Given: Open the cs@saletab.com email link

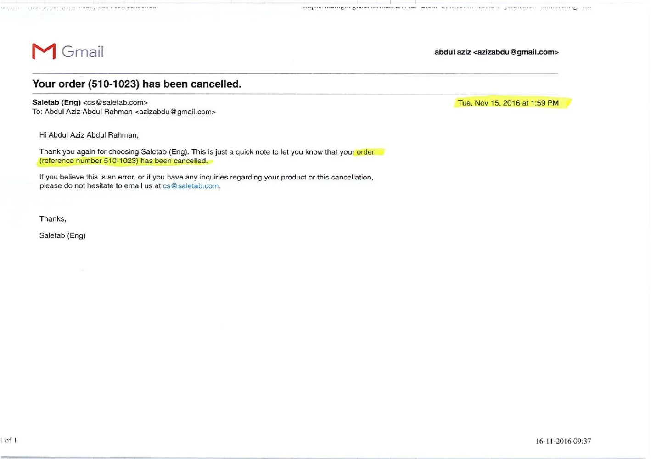Looking at the screenshot, I should pos(191,186).
